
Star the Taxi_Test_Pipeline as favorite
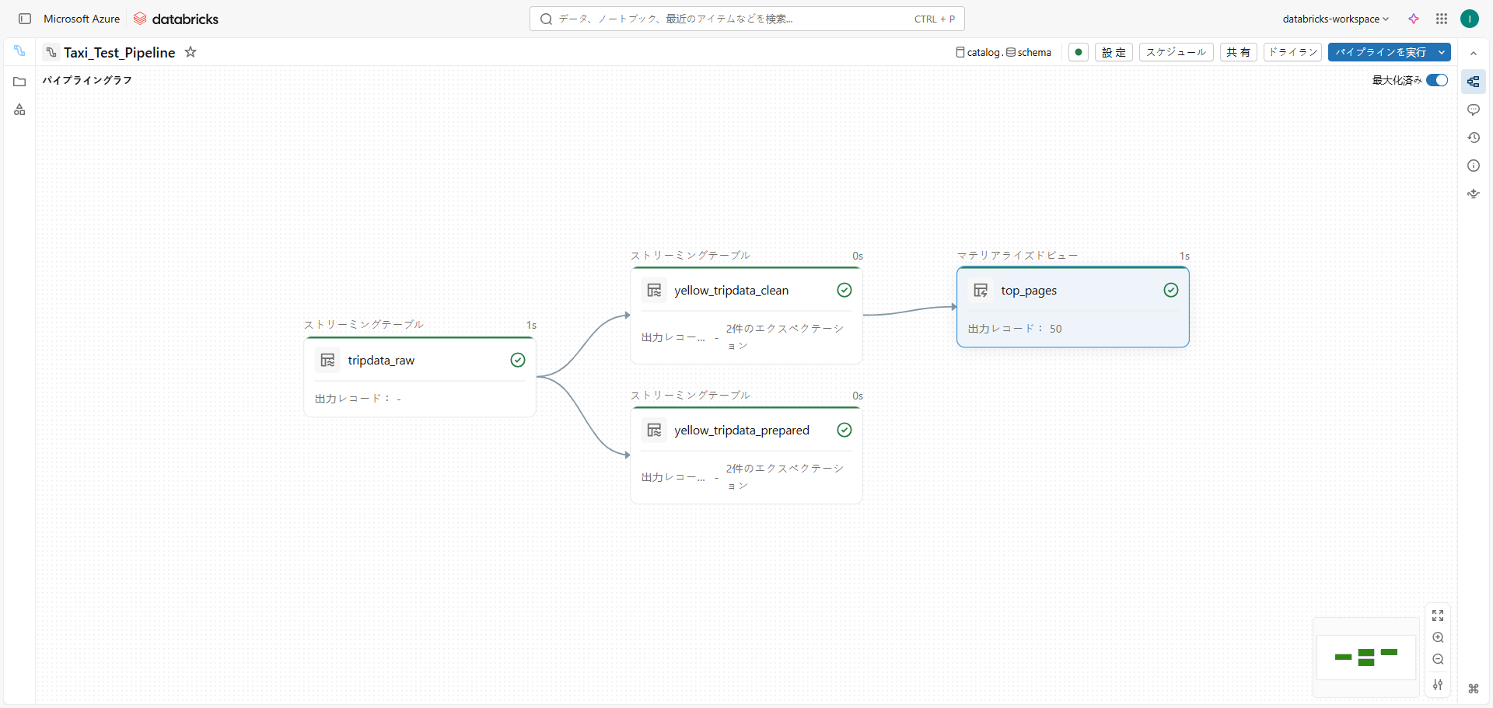pos(191,52)
